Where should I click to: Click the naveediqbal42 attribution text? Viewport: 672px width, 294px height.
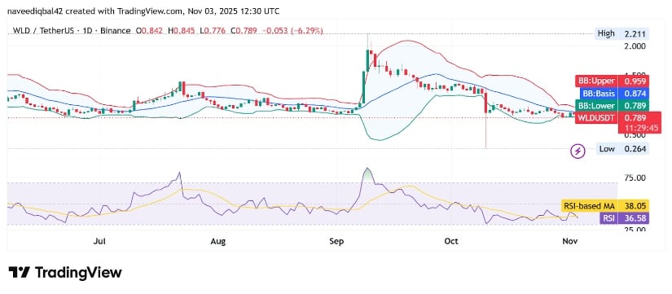143,11
